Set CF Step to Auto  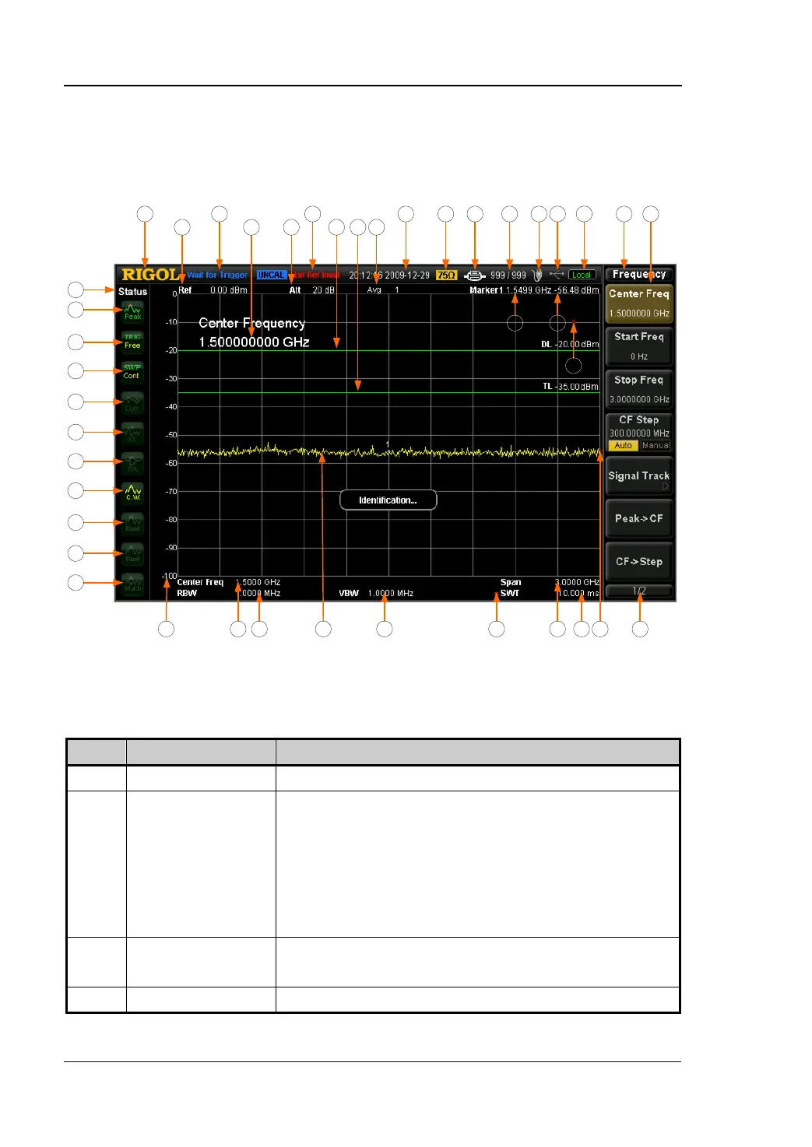(x=623, y=446)
